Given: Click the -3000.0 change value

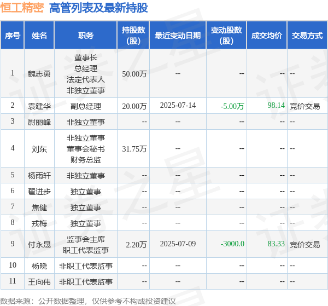Looking at the screenshot, I should pyautogui.click(x=232, y=244).
